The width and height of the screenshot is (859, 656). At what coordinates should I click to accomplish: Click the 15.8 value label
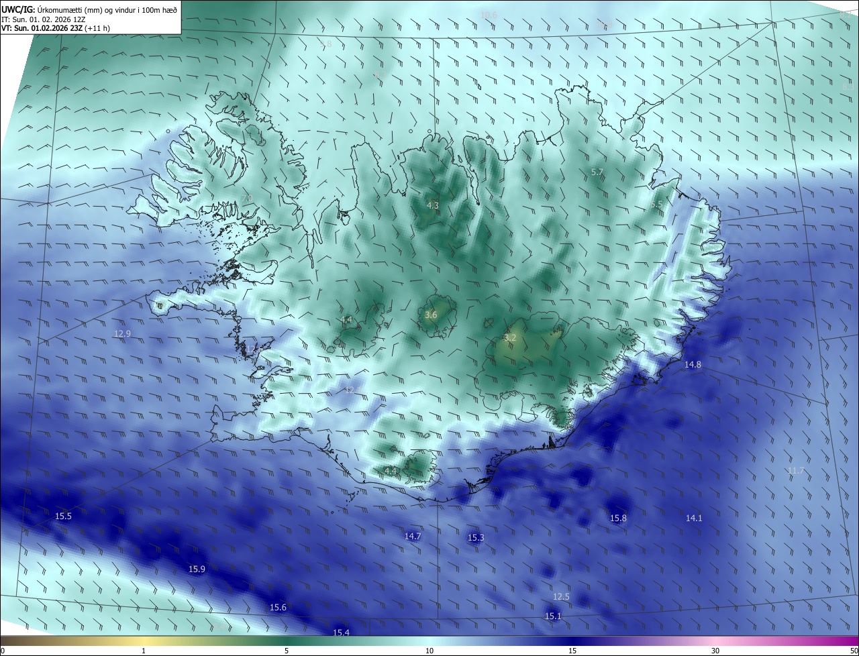coord(618,518)
